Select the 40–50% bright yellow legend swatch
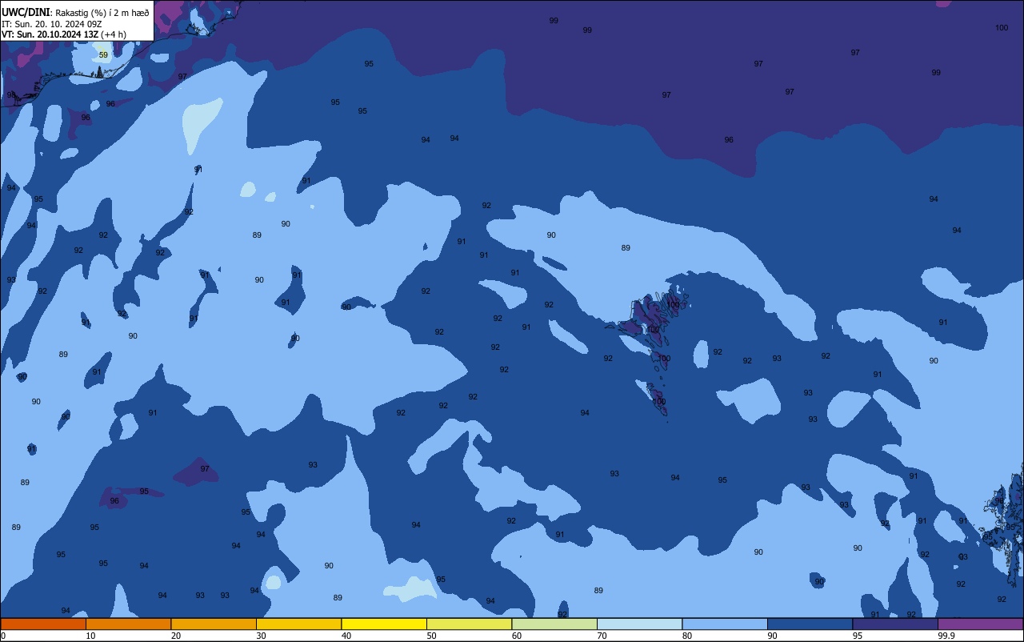Image resolution: width=1024 pixels, height=642 pixels. click(384, 624)
